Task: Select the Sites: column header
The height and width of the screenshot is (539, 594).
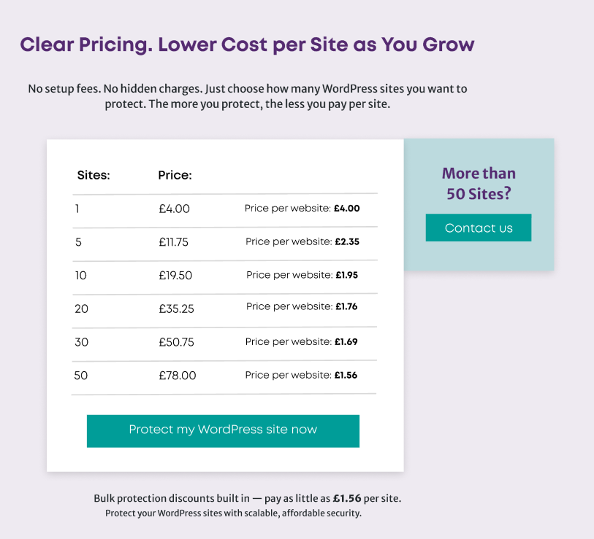Action: point(94,175)
